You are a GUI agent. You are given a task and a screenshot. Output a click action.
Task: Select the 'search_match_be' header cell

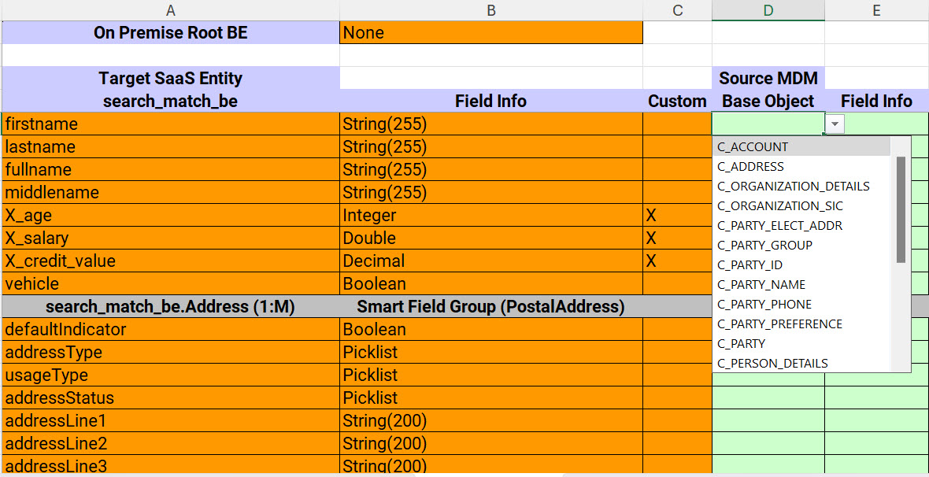(x=171, y=101)
